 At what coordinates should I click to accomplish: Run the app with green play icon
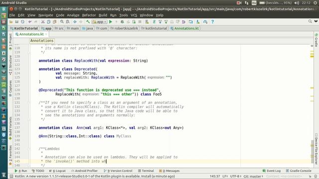point(111,22)
